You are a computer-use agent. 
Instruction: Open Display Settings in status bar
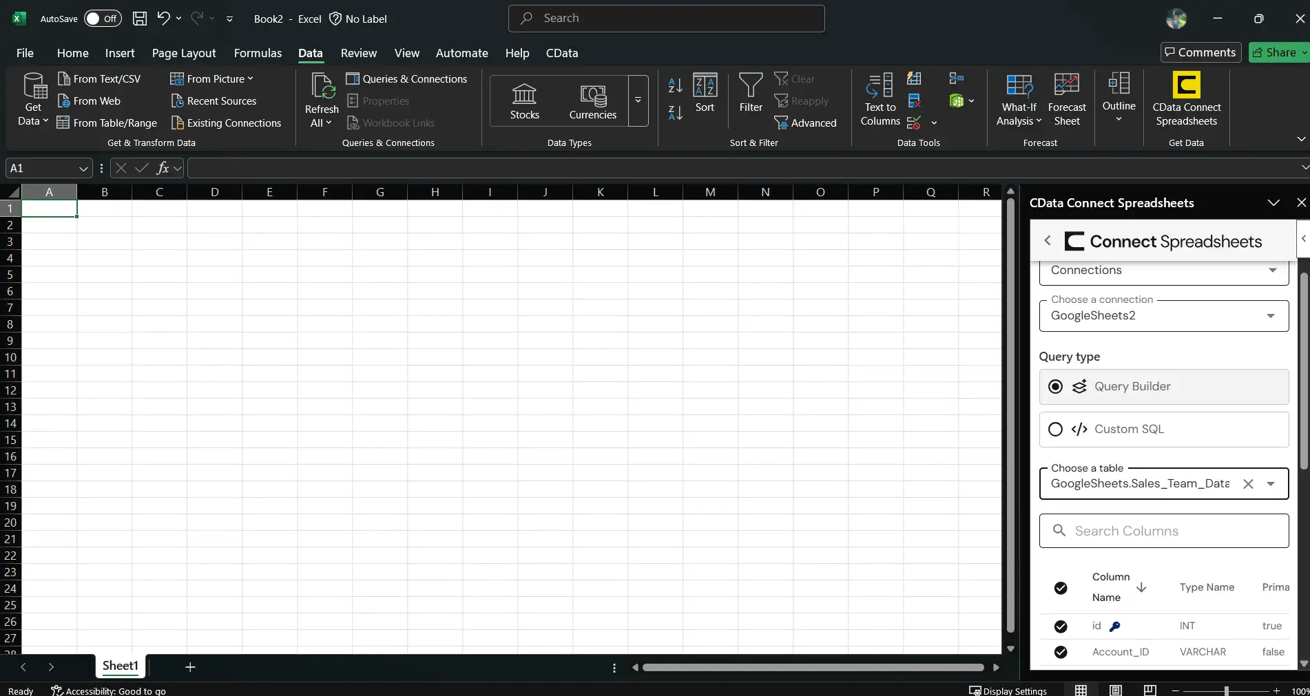pos(1008,690)
